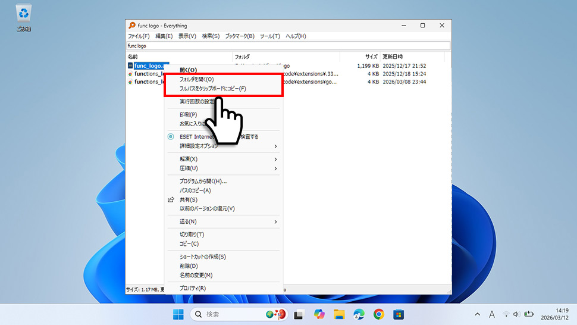Open the 表示(V) menu
Viewport: 577px width, 325px height.
187,36
